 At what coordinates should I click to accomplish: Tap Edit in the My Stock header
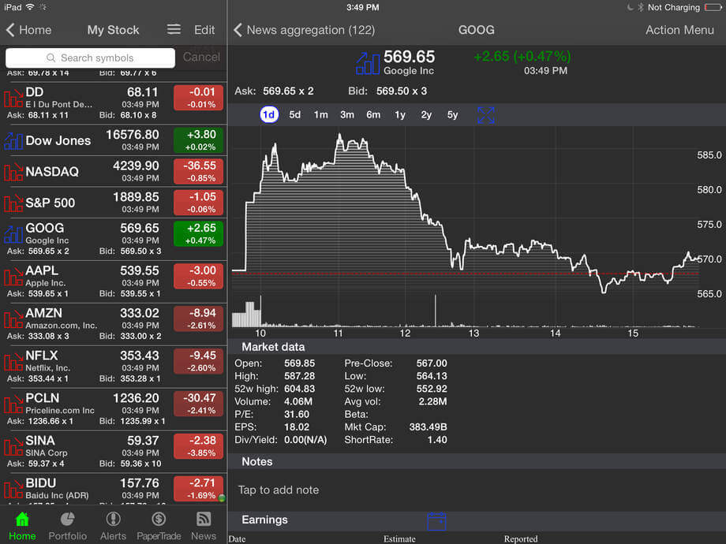click(x=204, y=30)
